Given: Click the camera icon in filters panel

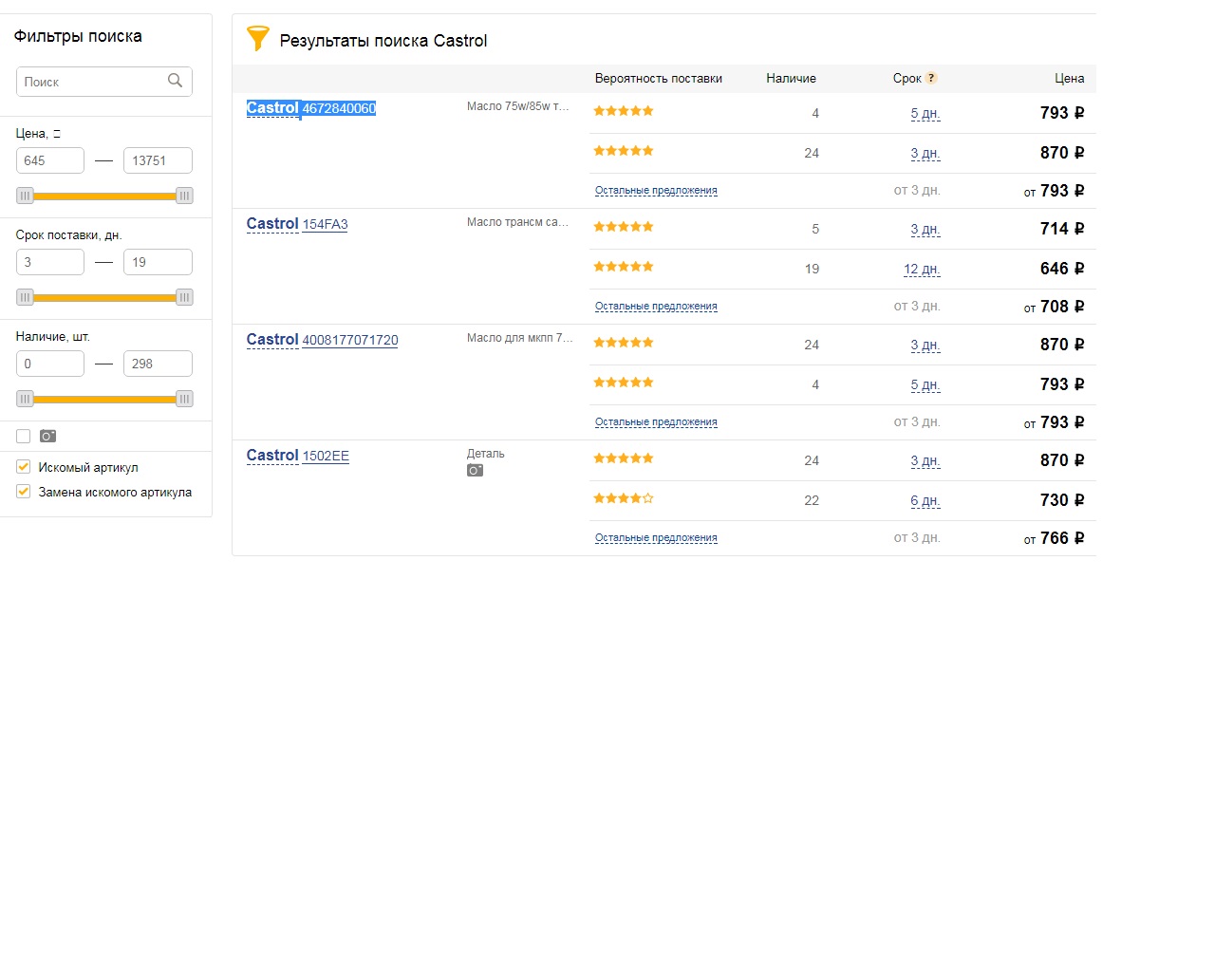Looking at the screenshot, I should (x=48, y=436).
